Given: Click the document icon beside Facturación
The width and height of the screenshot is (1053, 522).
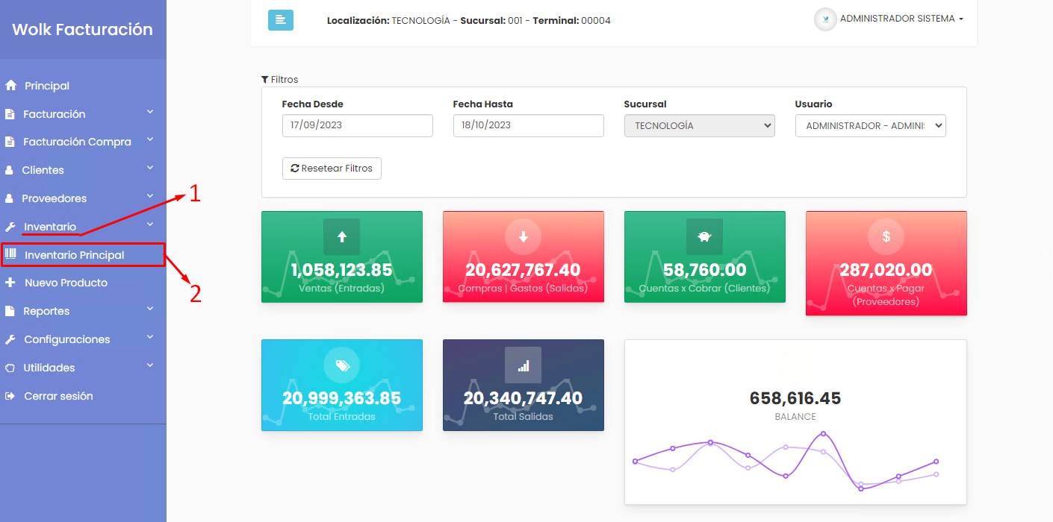Looking at the screenshot, I should point(10,114).
